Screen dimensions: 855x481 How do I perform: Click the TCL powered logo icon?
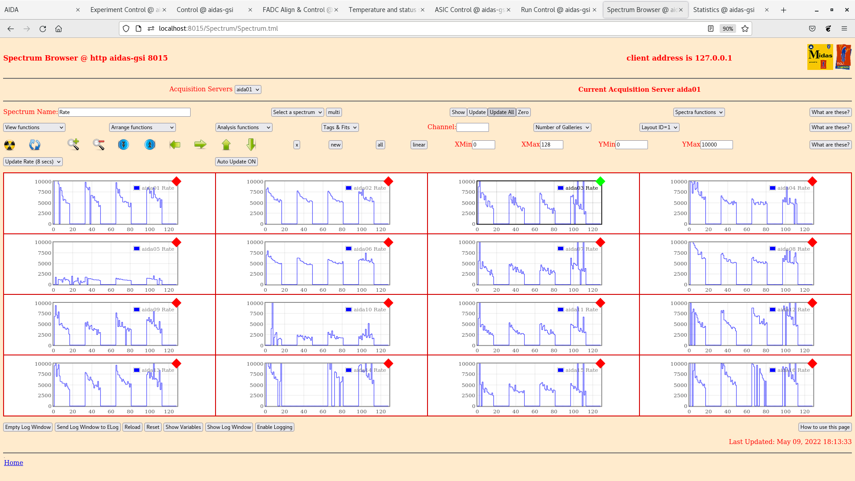843,57
